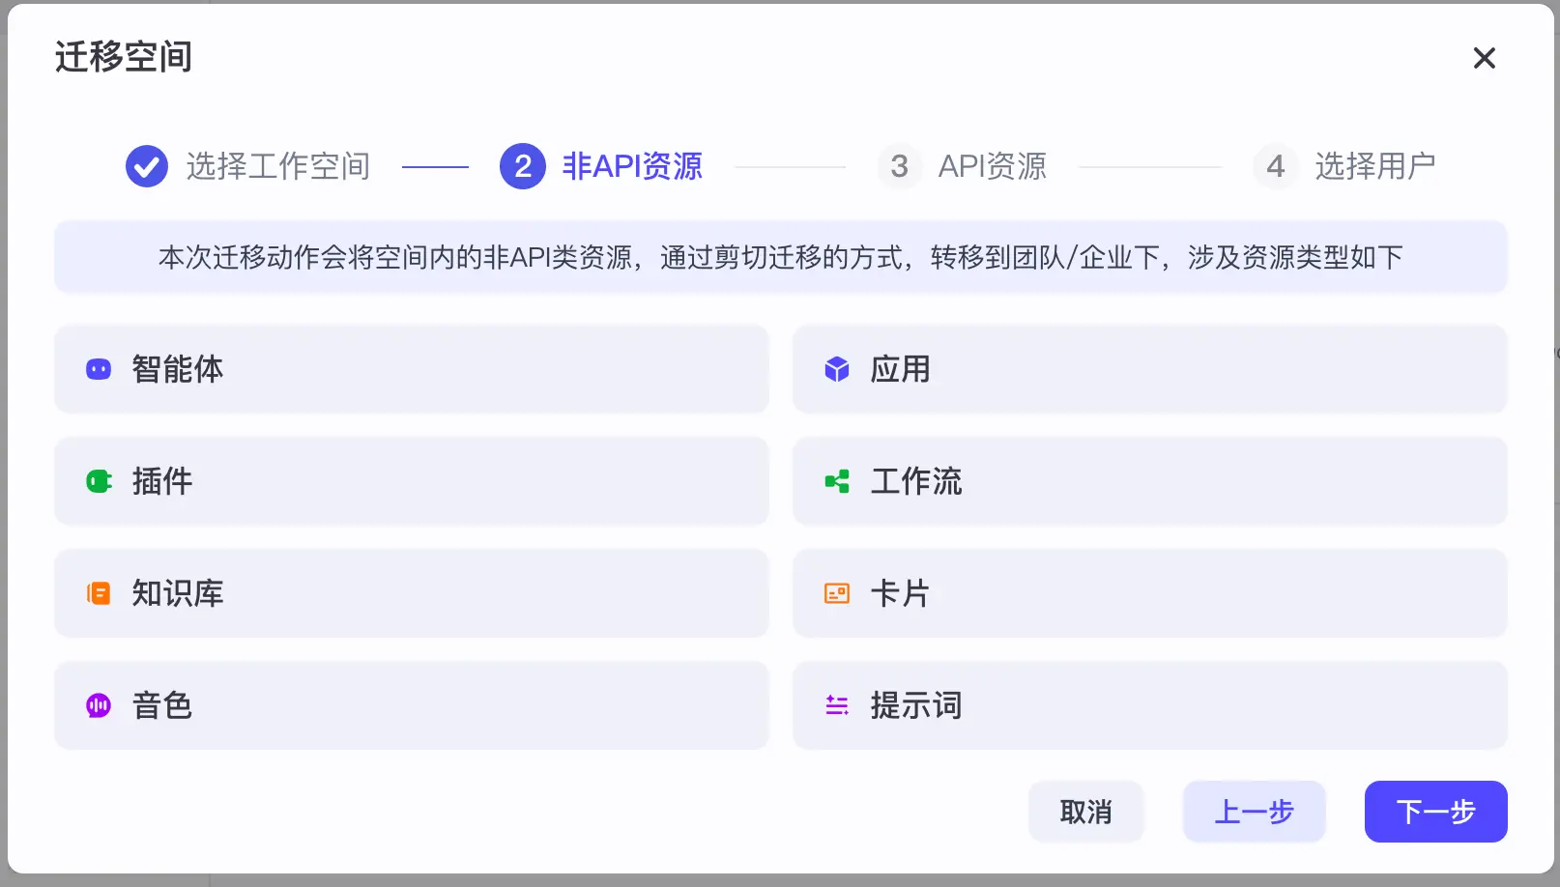Close the 迁移空间 dialog
The width and height of the screenshot is (1560, 887).
click(x=1485, y=58)
